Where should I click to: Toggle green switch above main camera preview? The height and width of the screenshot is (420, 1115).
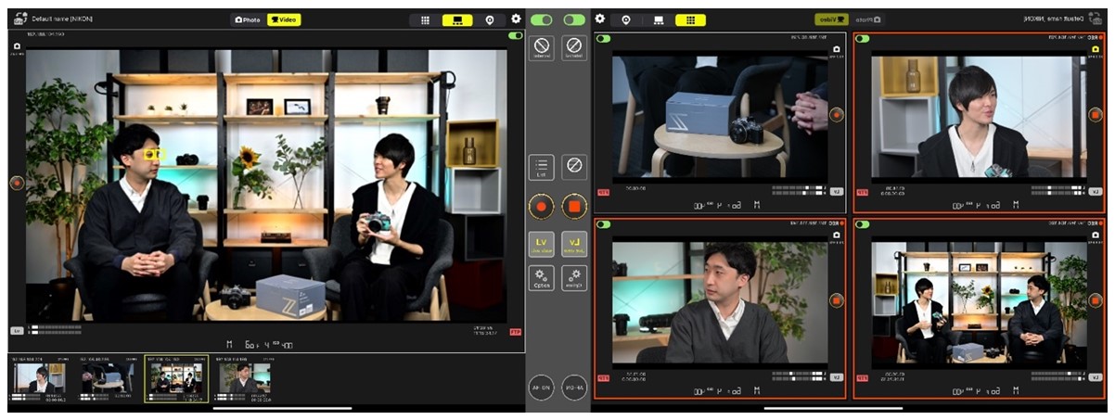pyautogui.click(x=515, y=36)
